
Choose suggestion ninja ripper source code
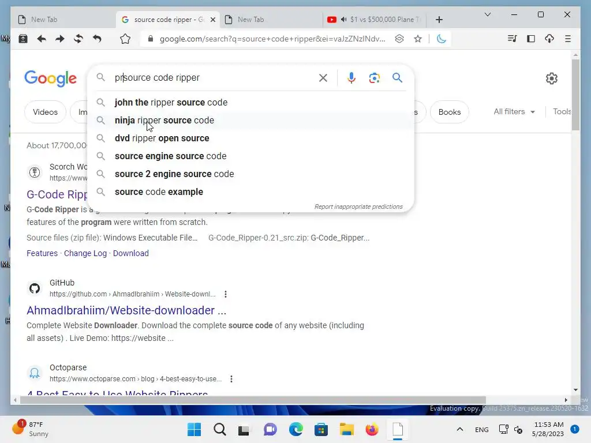pyautogui.click(x=250, y=120)
